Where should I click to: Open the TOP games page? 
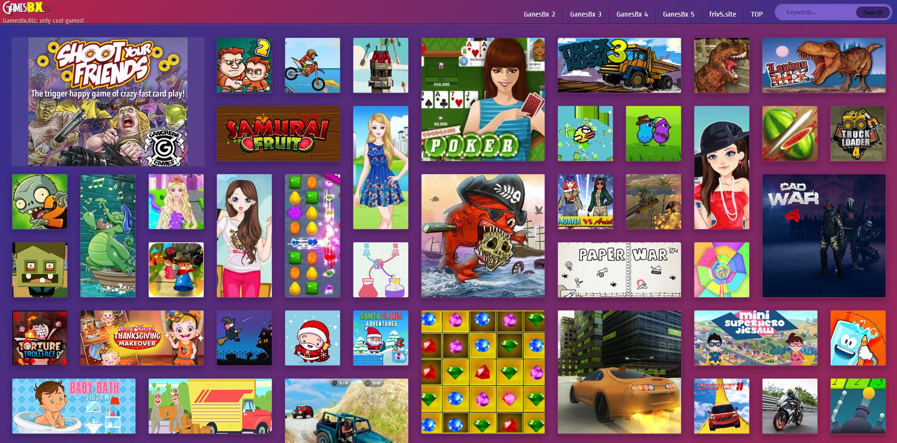(756, 14)
